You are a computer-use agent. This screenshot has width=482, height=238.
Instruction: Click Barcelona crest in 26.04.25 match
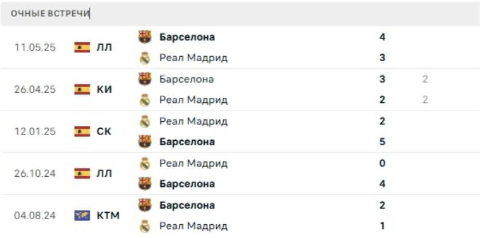(145, 79)
